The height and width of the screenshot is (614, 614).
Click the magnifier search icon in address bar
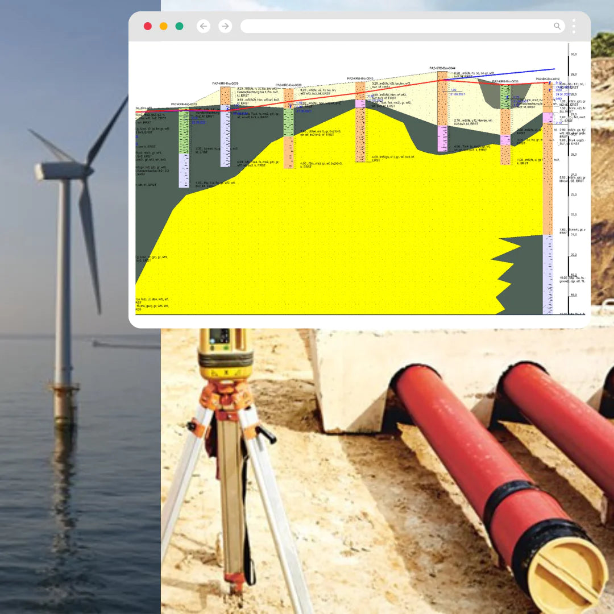557,26
